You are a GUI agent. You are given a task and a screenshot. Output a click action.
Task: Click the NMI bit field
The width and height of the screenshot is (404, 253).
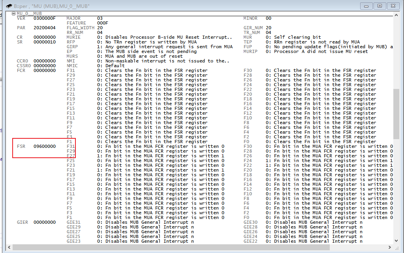[x=148, y=61]
